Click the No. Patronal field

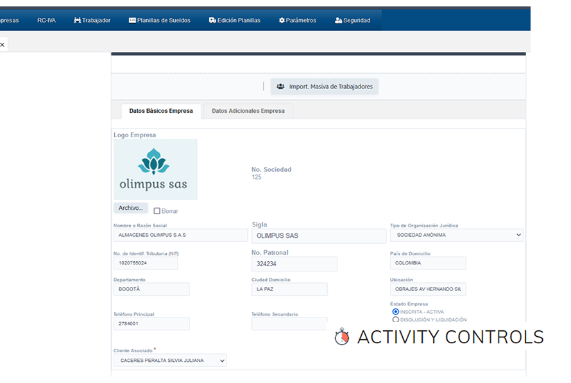point(294,264)
